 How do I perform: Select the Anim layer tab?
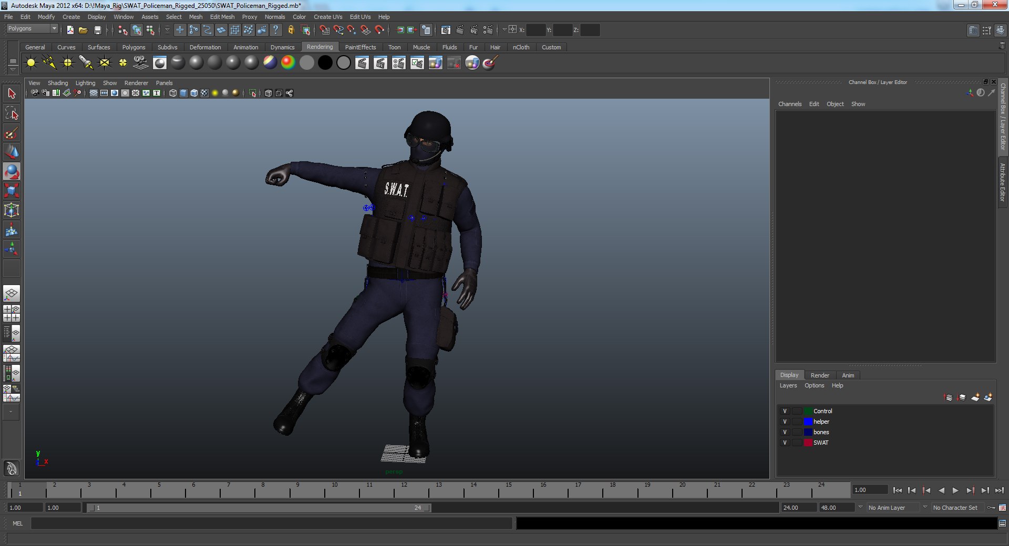[x=848, y=375]
